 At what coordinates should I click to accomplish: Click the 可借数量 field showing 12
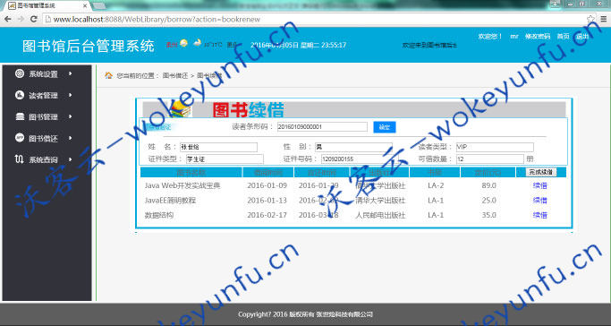(490, 159)
